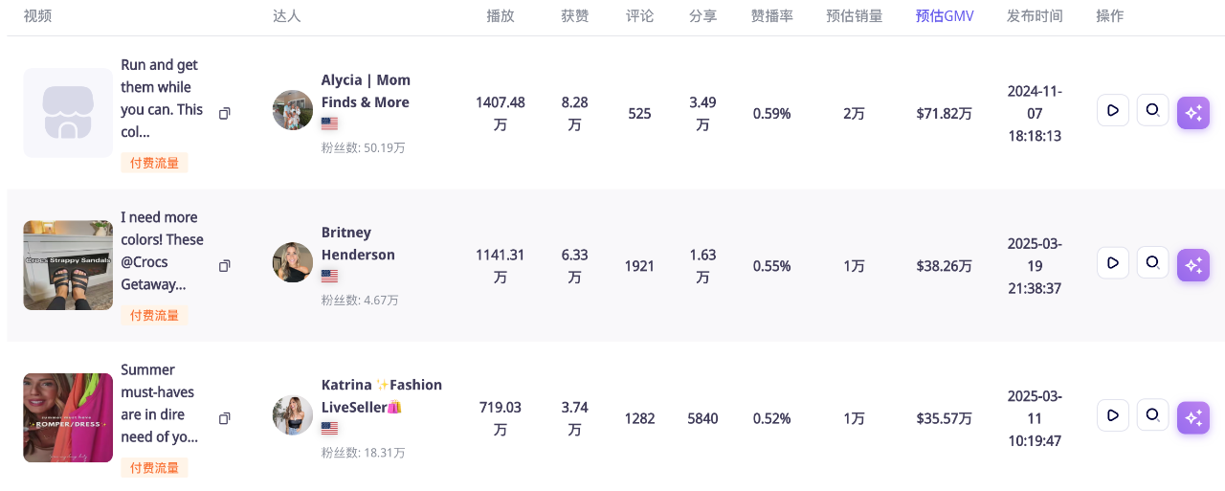Click search icon in Britney Henderson row

coord(1152,263)
